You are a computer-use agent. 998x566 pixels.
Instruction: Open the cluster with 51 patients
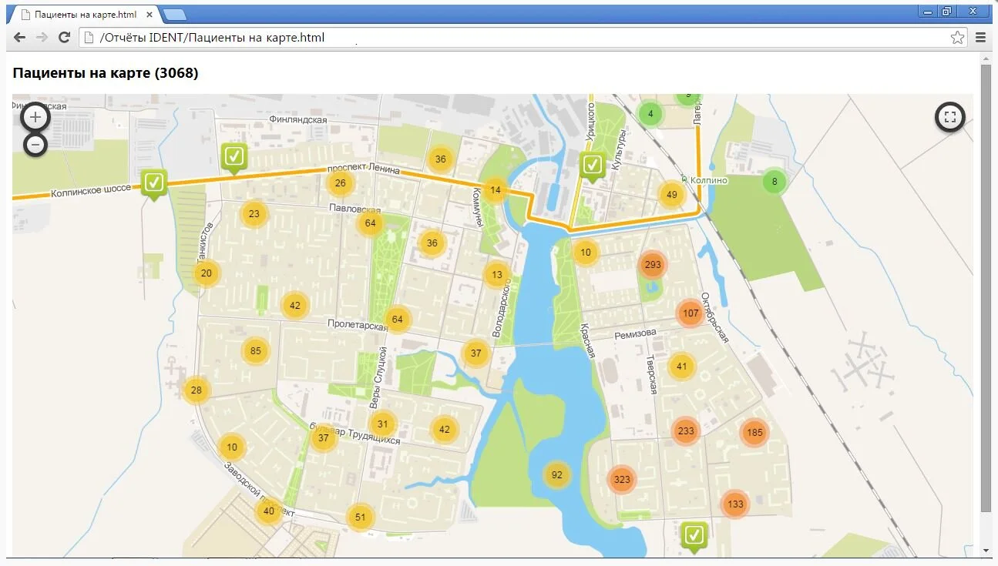(x=360, y=517)
